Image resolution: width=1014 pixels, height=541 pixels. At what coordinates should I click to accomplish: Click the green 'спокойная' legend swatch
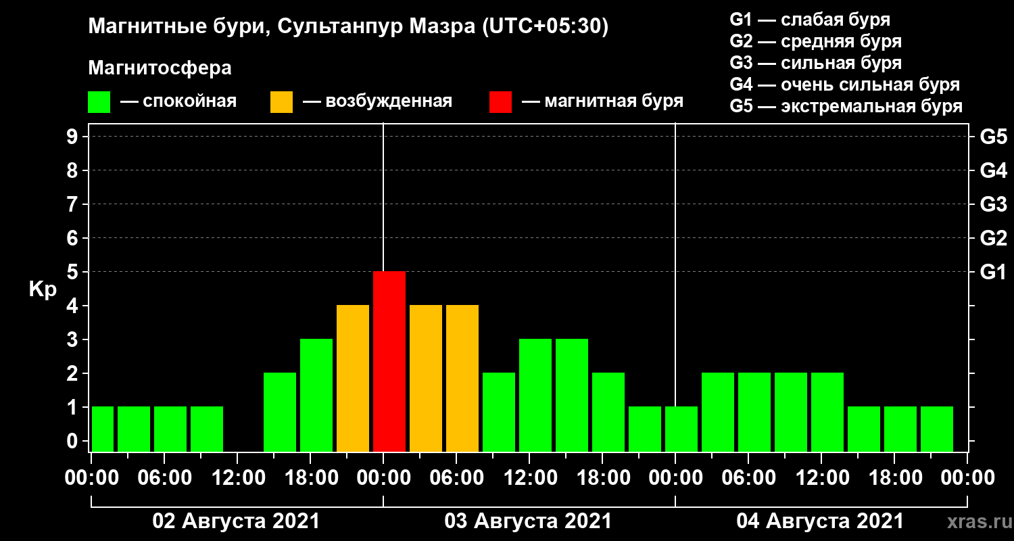point(99,101)
